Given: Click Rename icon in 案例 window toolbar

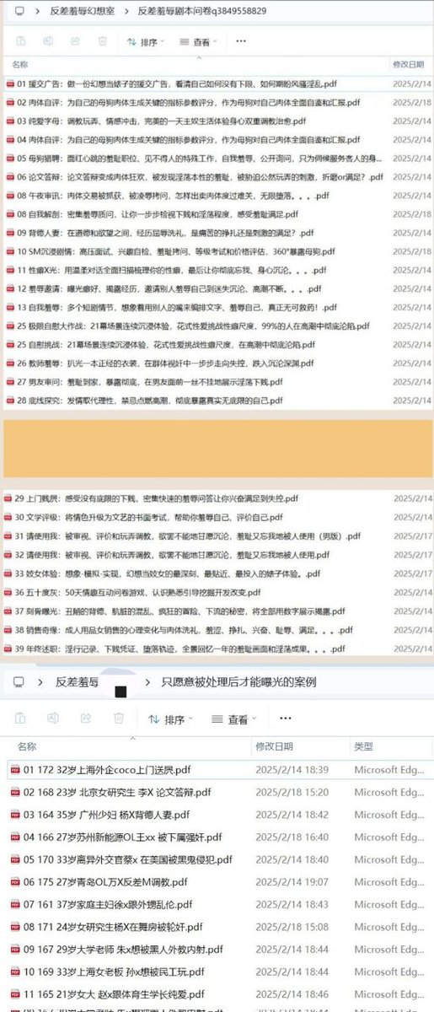Looking at the screenshot, I should click(x=53, y=719).
